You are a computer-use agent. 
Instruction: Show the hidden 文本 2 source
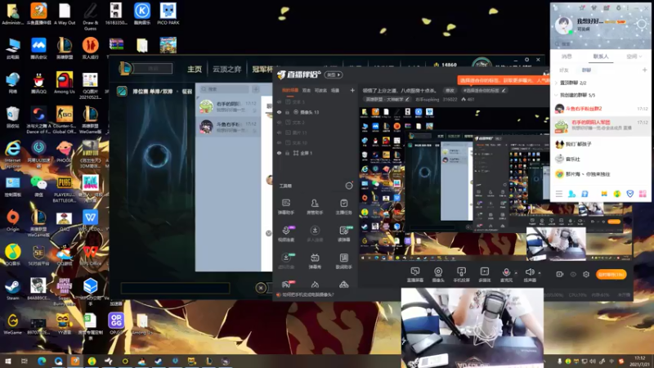(x=279, y=122)
